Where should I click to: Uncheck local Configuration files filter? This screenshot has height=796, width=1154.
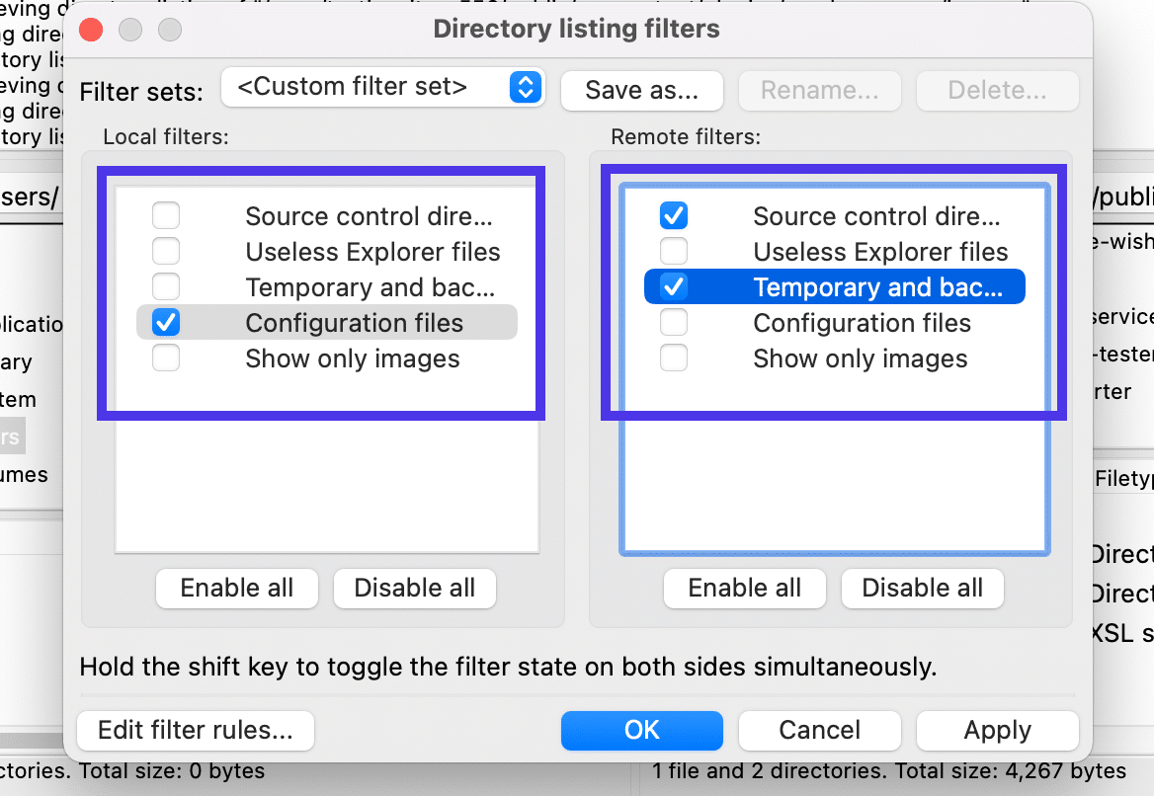click(166, 323)
